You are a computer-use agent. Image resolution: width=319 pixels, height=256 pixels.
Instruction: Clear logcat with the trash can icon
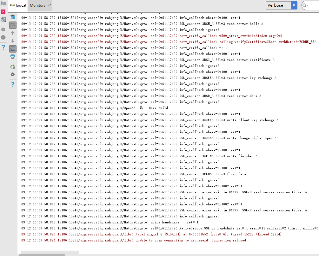(13, 17)
